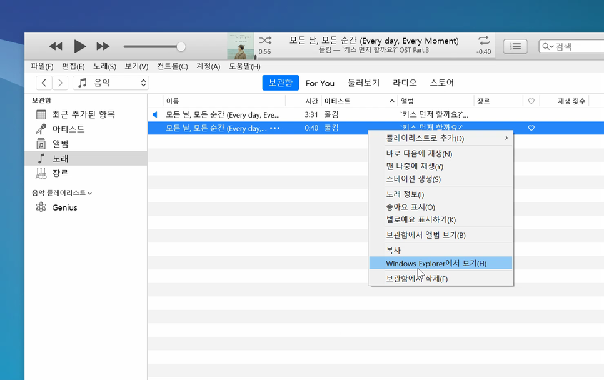Open the 도움말(H) menu

pos(244,66)
